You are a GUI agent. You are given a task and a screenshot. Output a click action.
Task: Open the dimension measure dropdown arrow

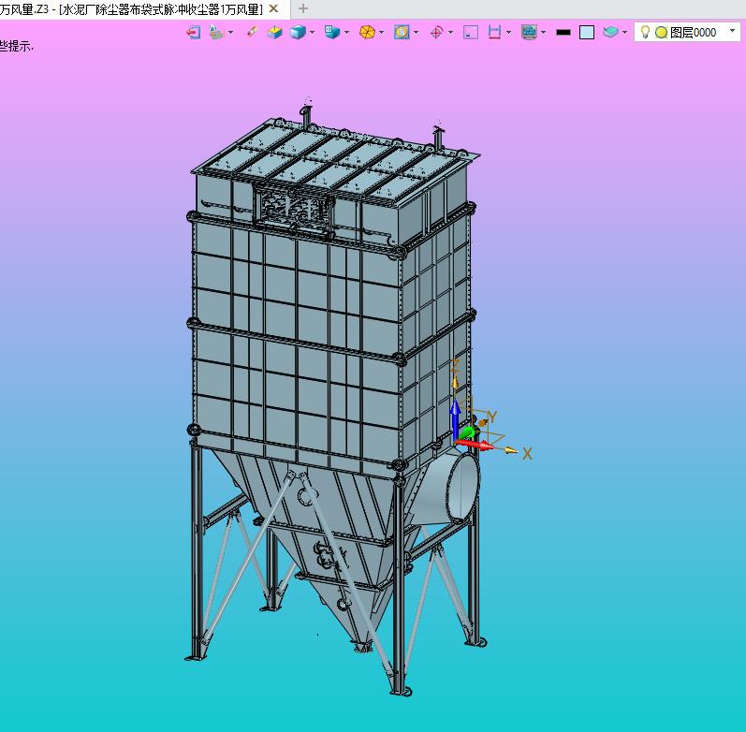[x=508, y=33]
